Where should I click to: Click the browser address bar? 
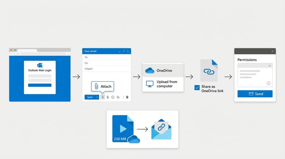click(x=43, y=54)
